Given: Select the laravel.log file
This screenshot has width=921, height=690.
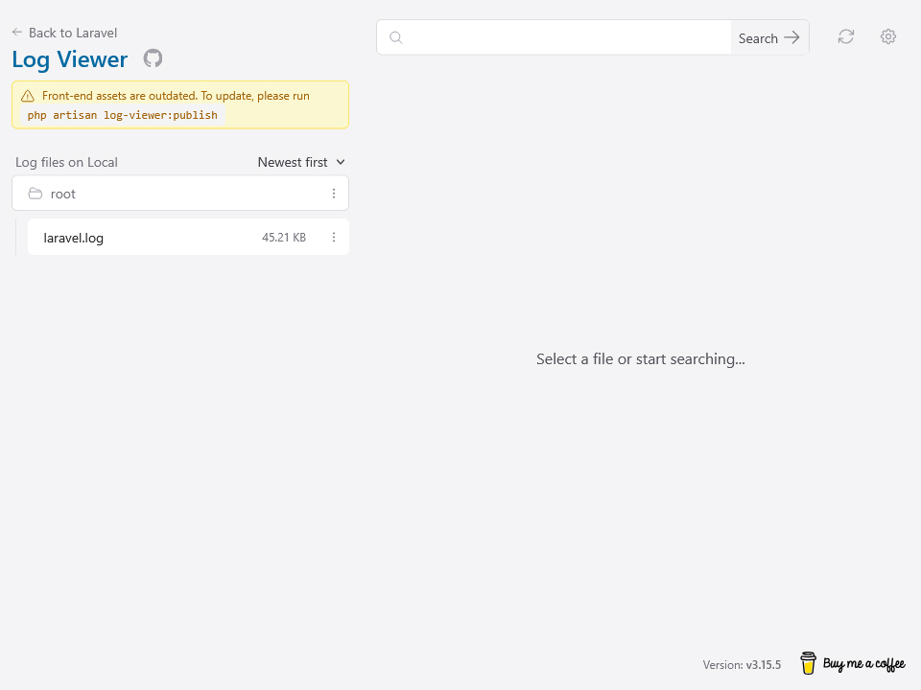Looking at the screenshot, I should pyautogui.click(x=144, y=238).
